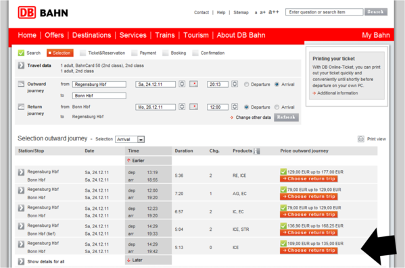405x268 pixels.
Task: Expand the Travel data section arrow
Action: click(21, 65)
